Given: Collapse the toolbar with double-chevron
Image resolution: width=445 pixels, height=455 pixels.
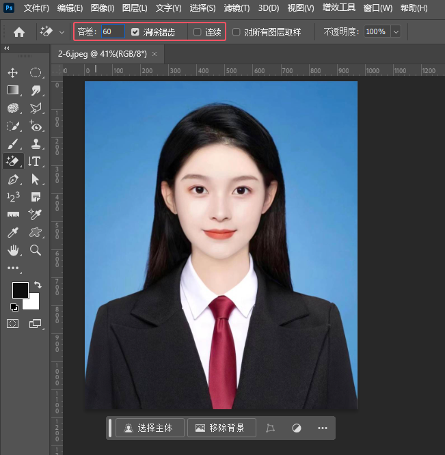Looking at the screenshot, I should (7, 49).
